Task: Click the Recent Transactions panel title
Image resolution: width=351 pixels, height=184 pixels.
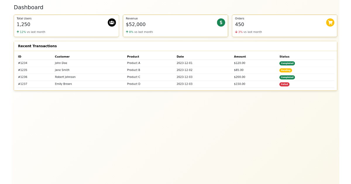Action: (x=37, y=46)
